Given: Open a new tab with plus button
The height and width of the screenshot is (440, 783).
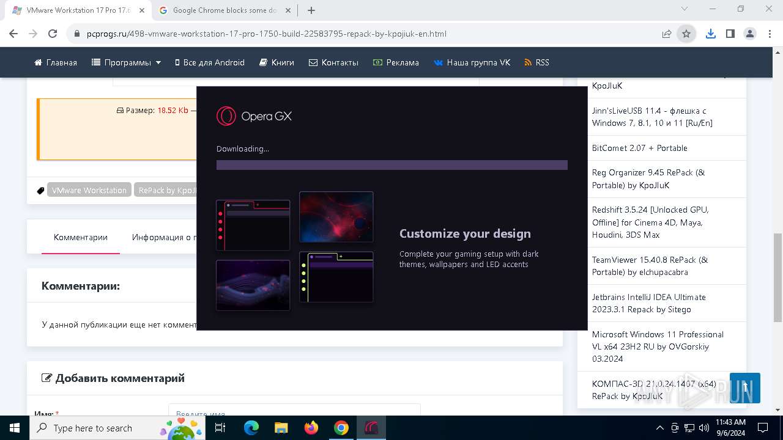Looking at the screenshot, I should coord(311,10).
